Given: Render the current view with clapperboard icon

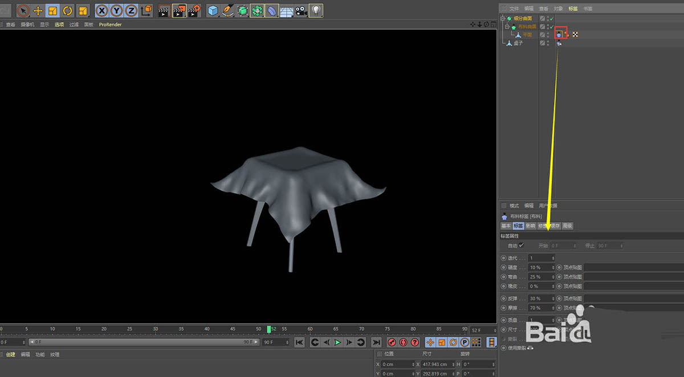Looking at the screenshot, I should pos(164,10).
